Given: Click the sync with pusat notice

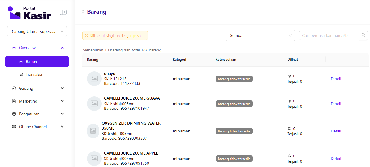Looking at the screenshot, I should click(115, 35).
